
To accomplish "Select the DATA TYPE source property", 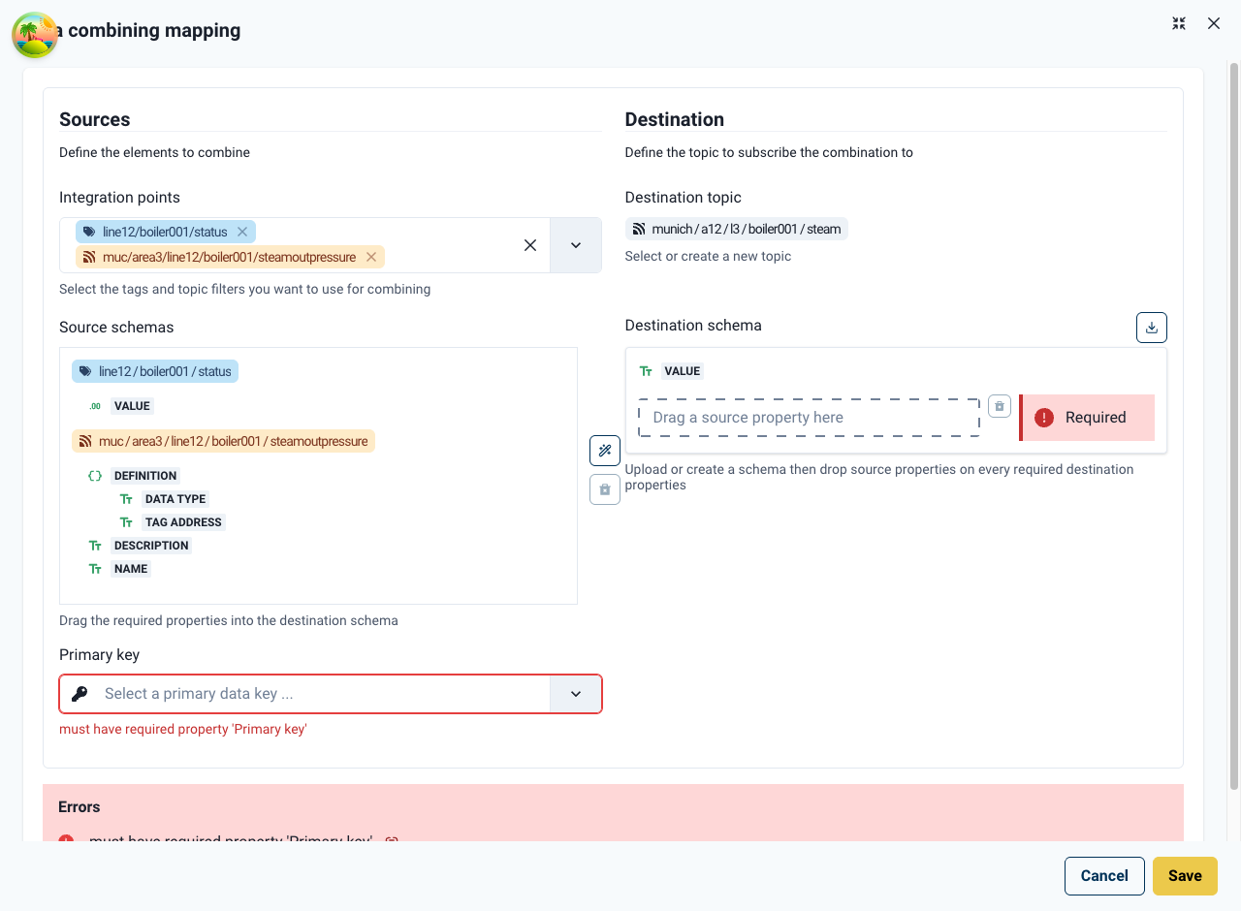I will point(175,499).
